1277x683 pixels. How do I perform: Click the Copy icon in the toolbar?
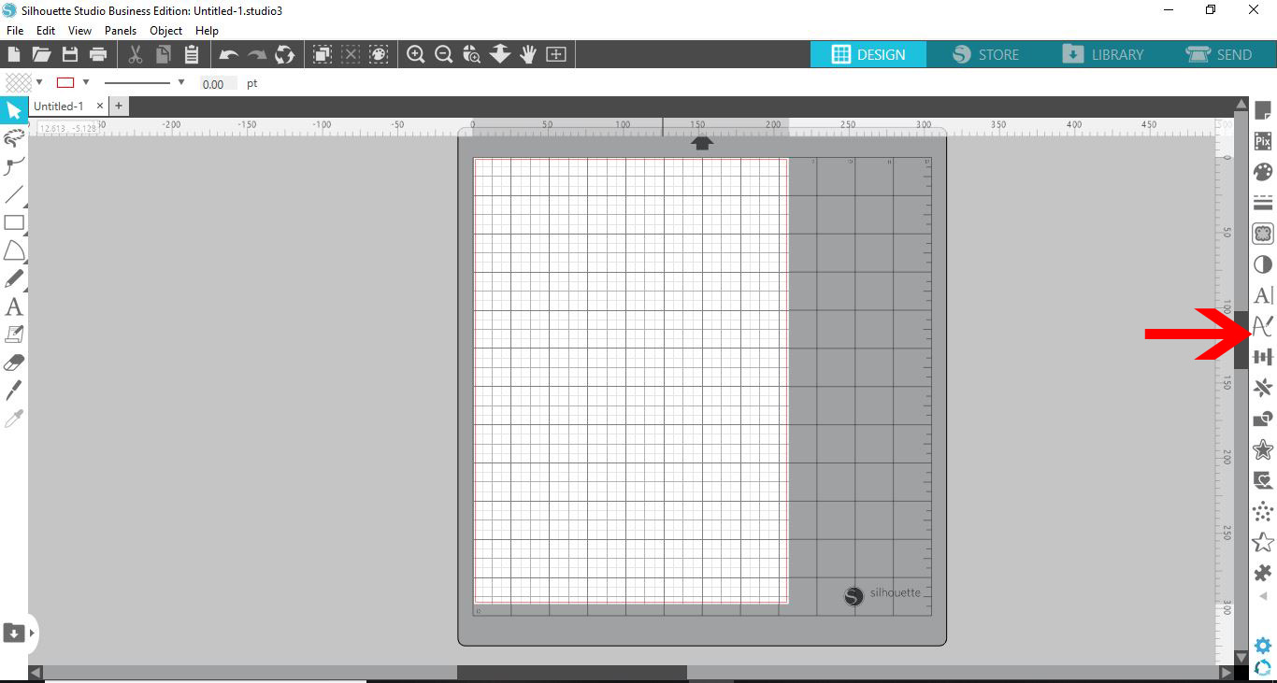[164, 54]
